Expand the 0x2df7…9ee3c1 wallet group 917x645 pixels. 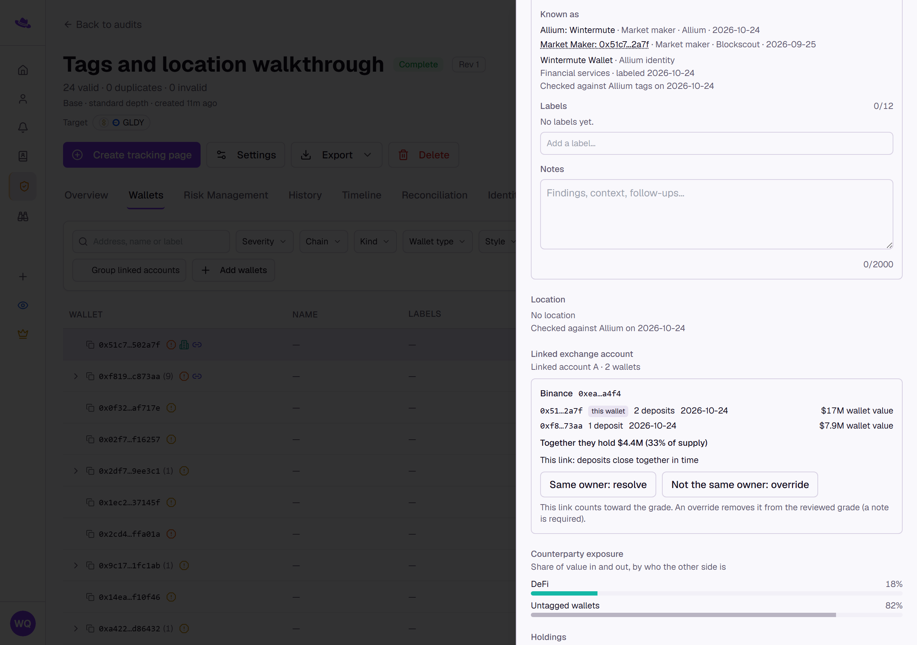(x=76, y=471)
